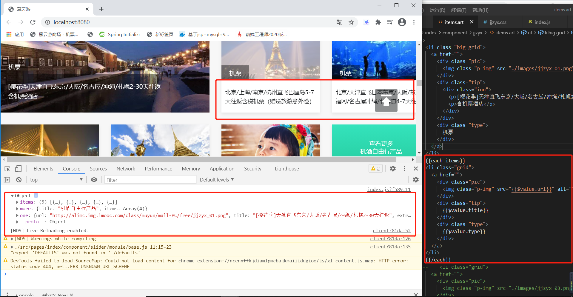Focus the console Filter input

click(150, 180)
